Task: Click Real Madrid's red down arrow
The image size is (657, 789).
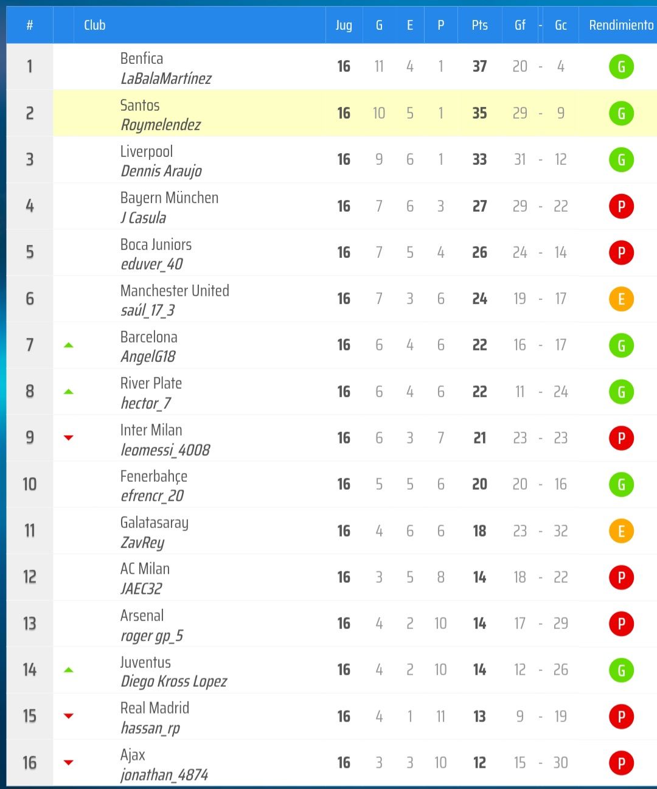Action: click(x=69, y=716)
